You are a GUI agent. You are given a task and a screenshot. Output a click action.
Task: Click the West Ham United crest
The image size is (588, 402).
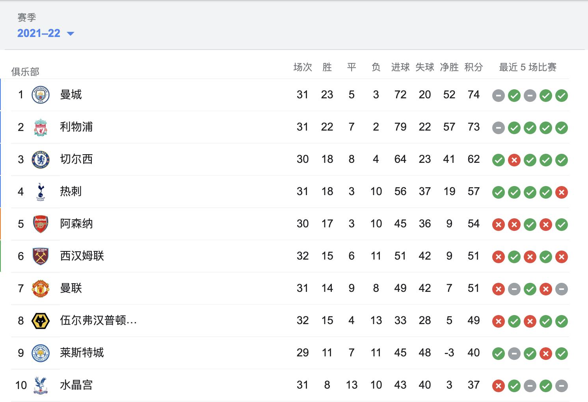click(41, 256)
